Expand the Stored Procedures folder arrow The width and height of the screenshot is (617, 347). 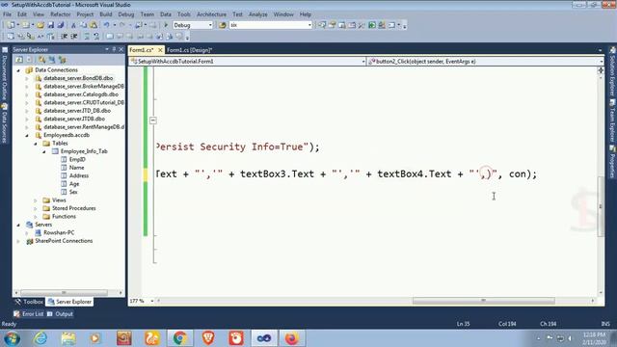[x=36, y=208]
